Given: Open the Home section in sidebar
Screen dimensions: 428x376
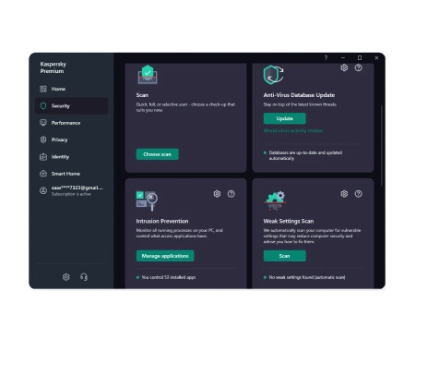Looking at the screenshot, I should pos(71,89).
